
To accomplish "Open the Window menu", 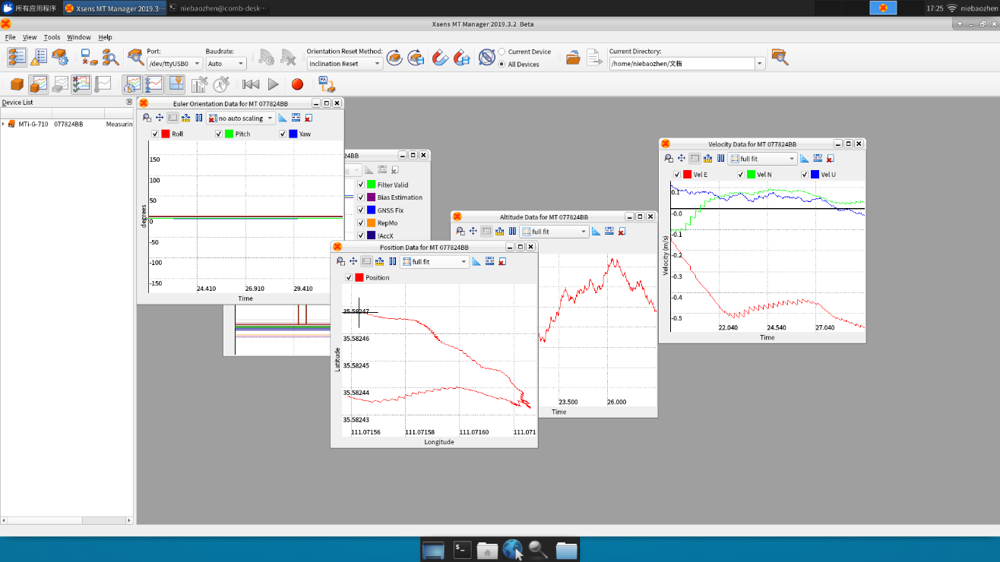I will [x=79, y=36].
